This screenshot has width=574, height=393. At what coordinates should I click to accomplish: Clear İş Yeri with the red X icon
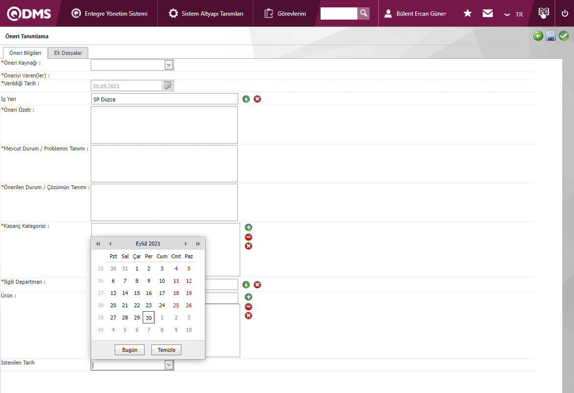tap(257, 99)
